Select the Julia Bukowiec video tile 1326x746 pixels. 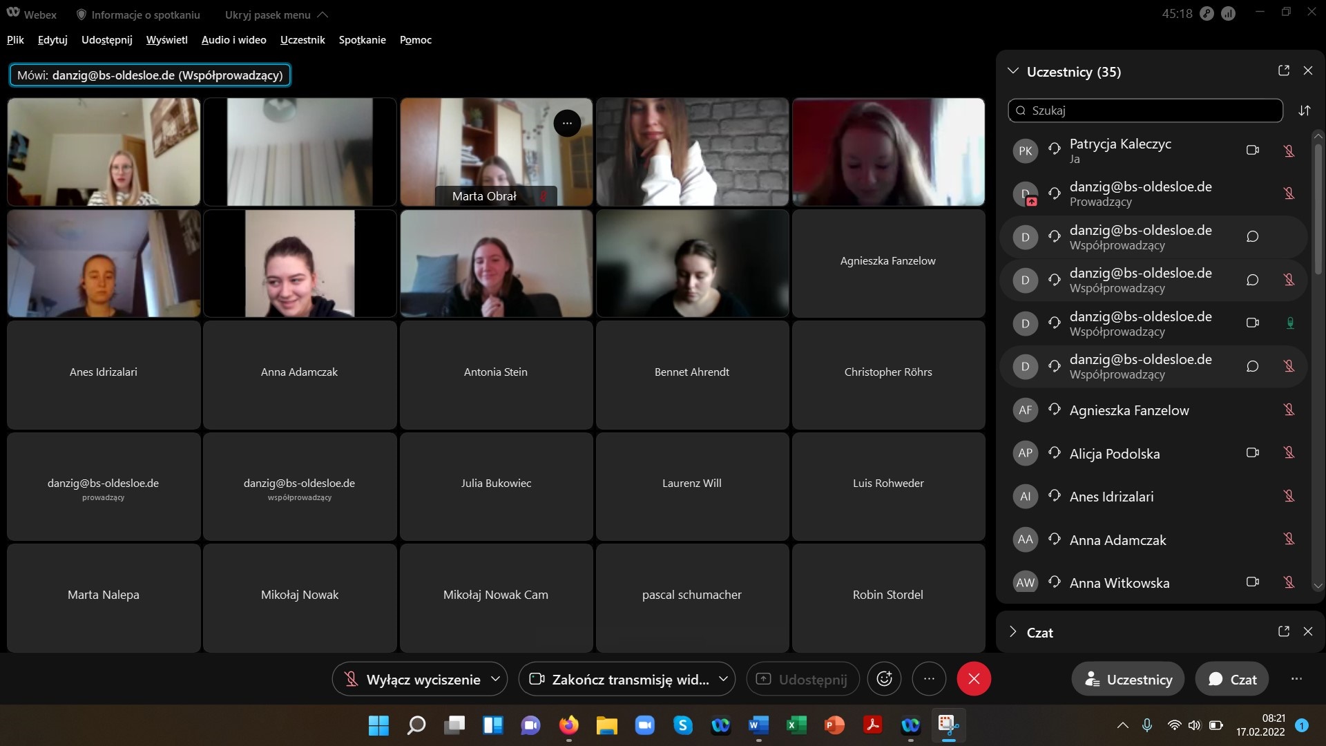click(496, 486)
